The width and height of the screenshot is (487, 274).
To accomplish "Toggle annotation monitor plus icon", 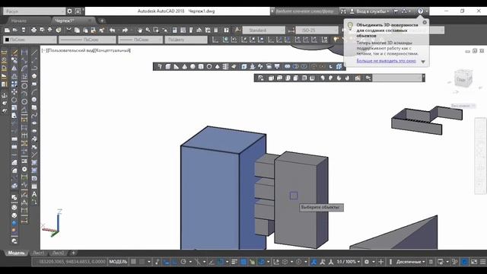I will 380,262.
